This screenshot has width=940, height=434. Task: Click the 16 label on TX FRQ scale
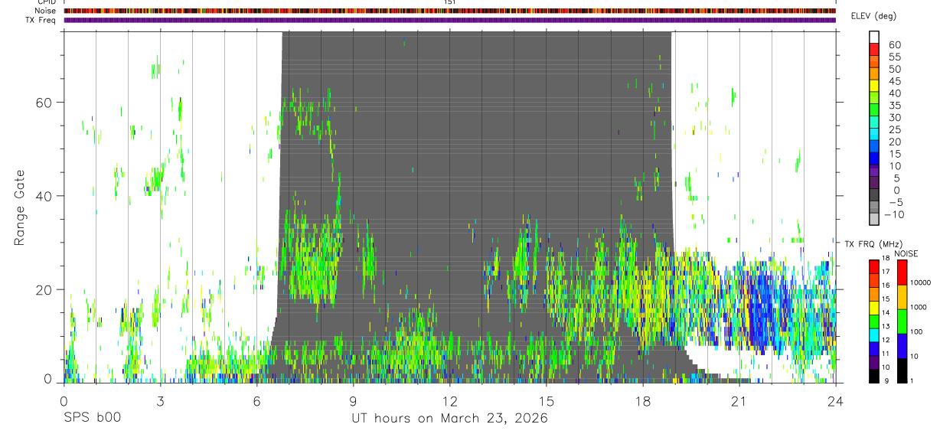click(x=885, y=286)
